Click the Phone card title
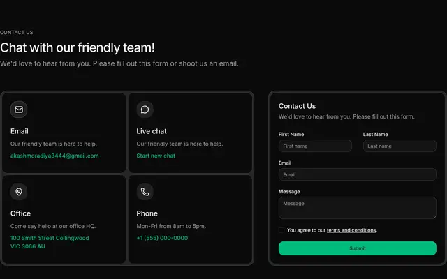 pos(147,213)
